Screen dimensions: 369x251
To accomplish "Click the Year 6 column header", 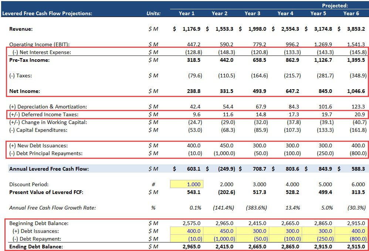I will coord(351,13).
